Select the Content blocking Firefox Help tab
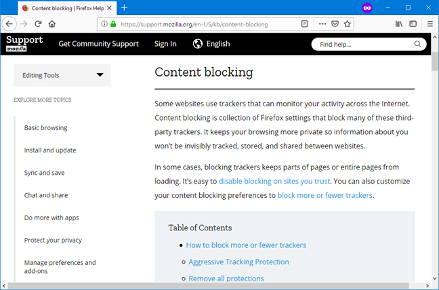This screenshot has height=290, width=439. (x=68, y=8)
